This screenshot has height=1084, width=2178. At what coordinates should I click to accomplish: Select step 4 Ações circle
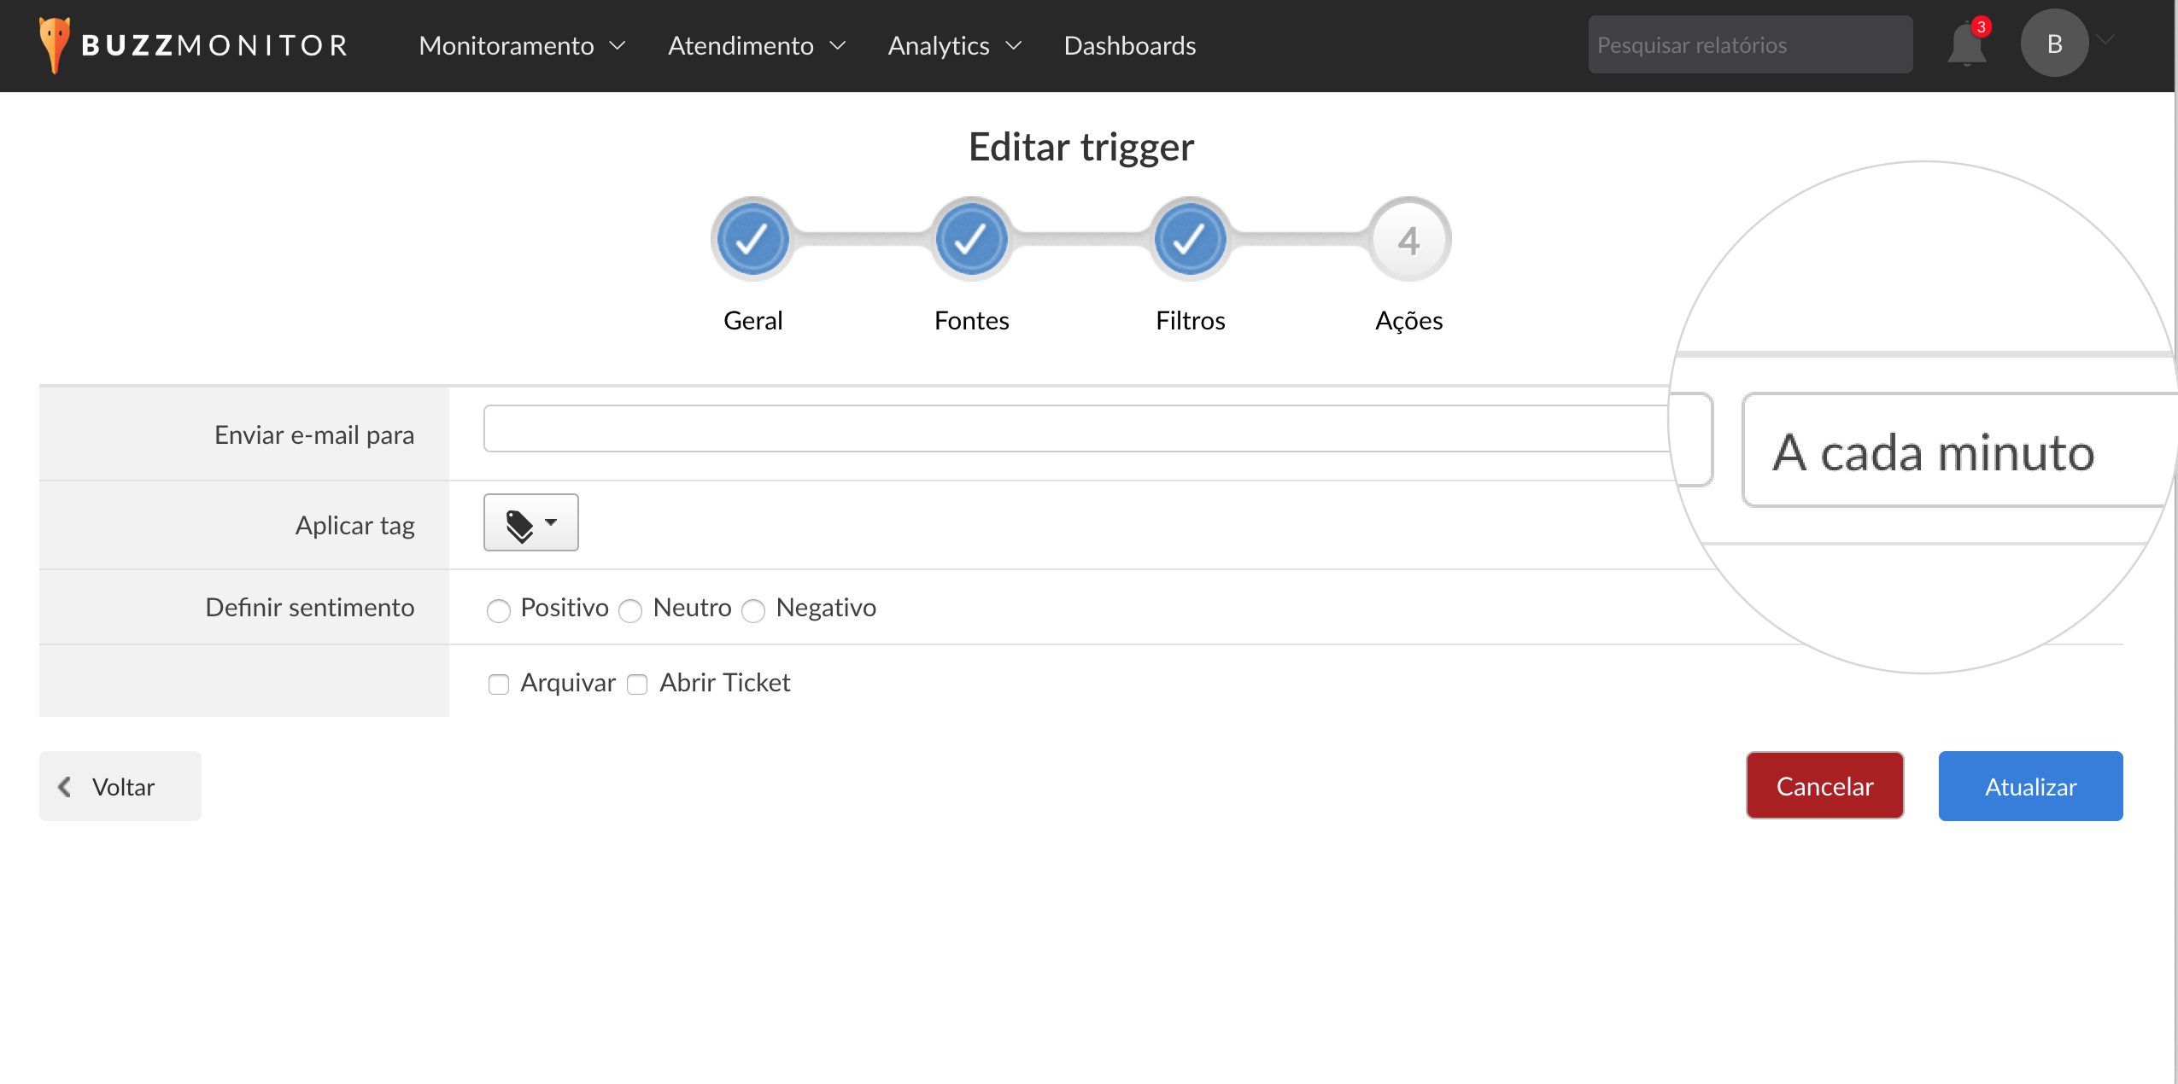pyautogui.click(x=1408, y=240)
